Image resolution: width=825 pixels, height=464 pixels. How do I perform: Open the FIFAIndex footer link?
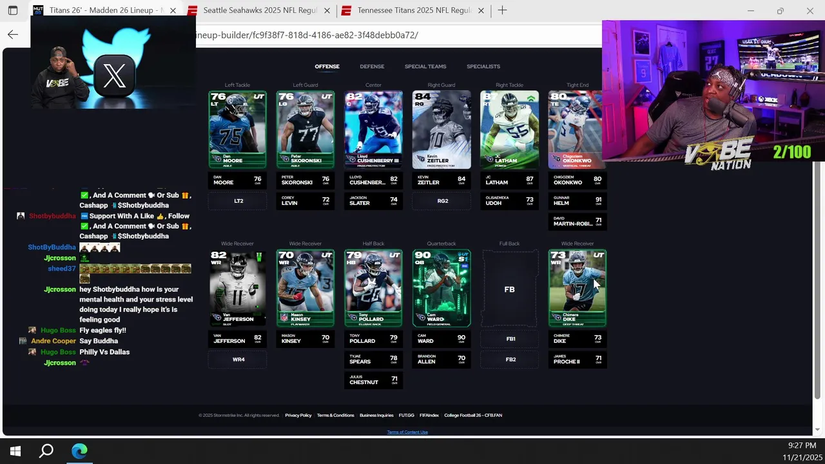[429, 415]
